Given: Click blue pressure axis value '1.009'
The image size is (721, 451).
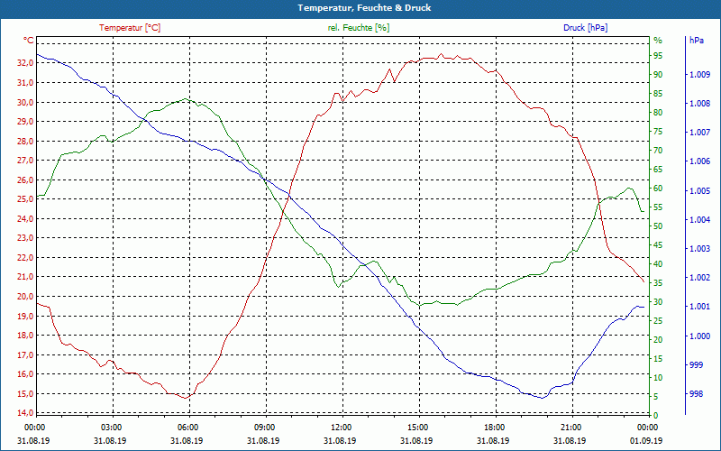Looking at the screenshot, I should tap(700, 75).
